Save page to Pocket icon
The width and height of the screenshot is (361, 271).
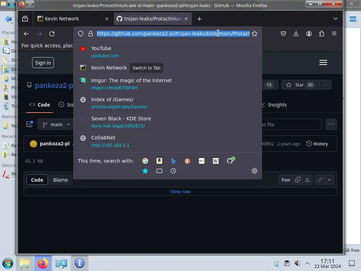(283, 34)
